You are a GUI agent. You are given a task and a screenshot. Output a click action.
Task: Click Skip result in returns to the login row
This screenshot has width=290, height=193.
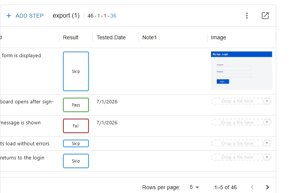(x=76, y=161)
